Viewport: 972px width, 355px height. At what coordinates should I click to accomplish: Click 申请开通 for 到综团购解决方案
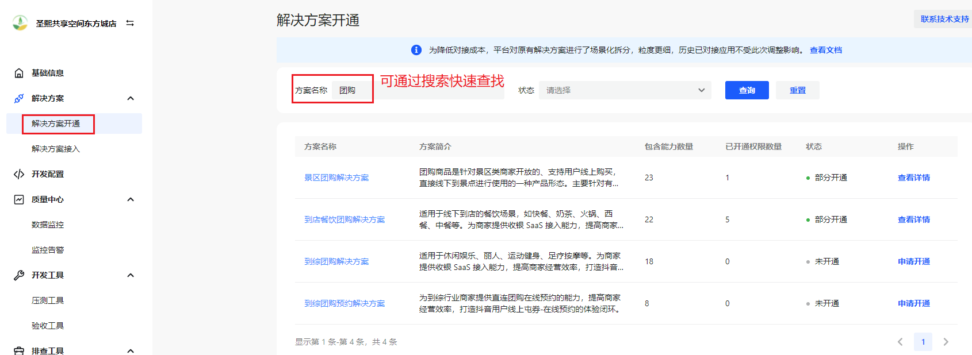[x=913, y=261]
